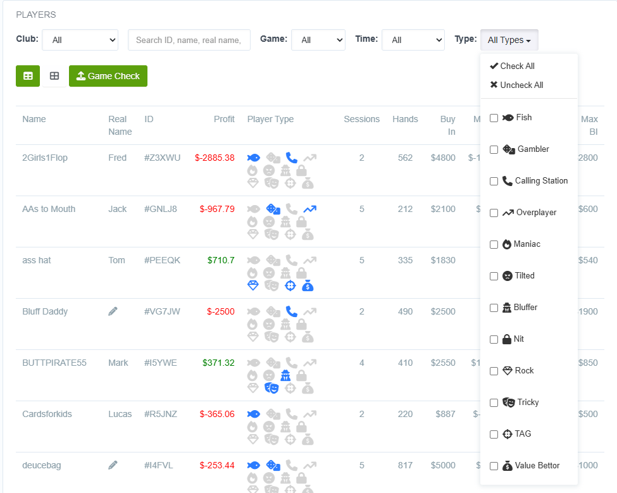Click the Real Name column header
The height and width of the screenshot is (493, 617).
point(120,125)
